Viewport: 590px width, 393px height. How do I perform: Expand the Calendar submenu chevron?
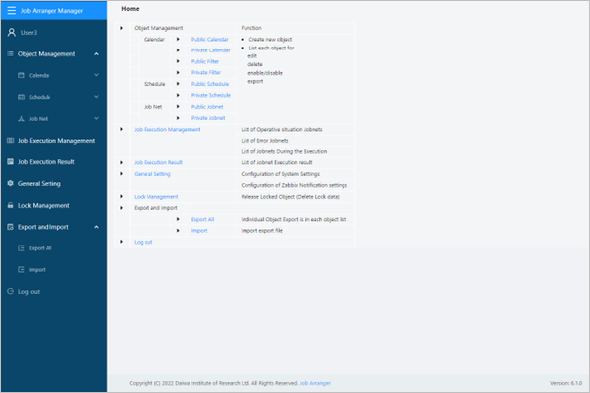click(96, 75)
